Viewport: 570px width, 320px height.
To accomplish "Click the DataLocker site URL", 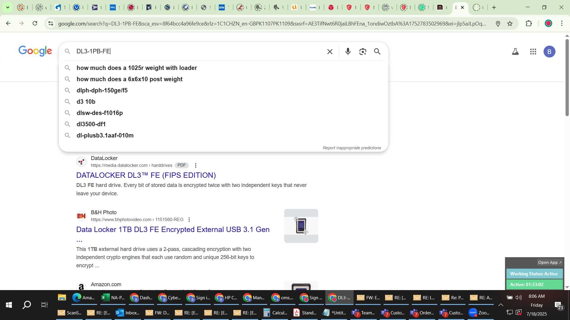I will point(131,165).
